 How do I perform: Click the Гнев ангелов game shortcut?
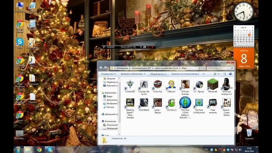click(212, 106)
